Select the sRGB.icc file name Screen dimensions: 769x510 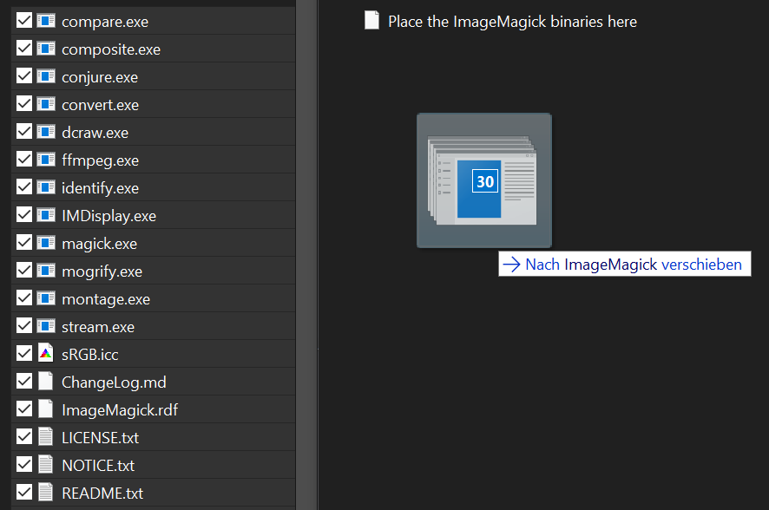click(x=90, y=355)
